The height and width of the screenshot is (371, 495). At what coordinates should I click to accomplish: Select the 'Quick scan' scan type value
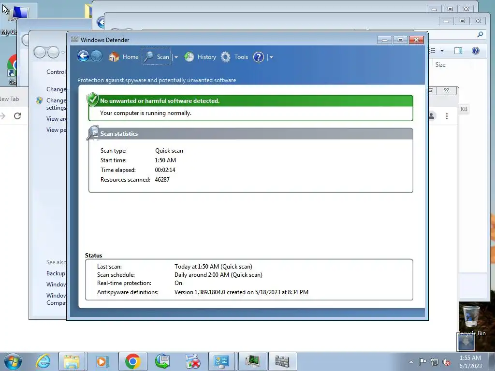point(169,151)
